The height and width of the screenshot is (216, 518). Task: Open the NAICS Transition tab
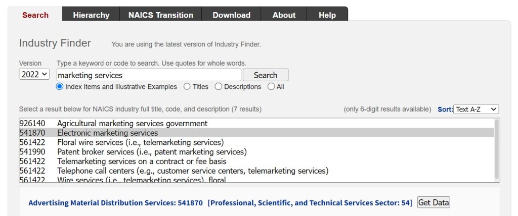(x=161, y=15)
